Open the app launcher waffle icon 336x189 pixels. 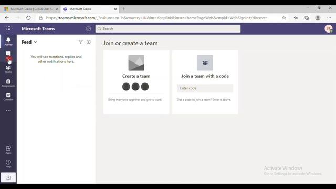coord(8,28)
